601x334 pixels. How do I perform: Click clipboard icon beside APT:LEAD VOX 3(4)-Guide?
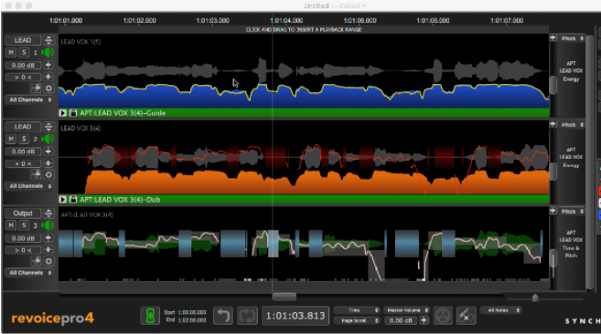[x=73, y=113]
